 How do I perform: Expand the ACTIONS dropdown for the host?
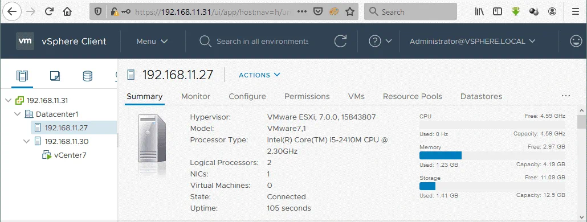(259, 75)
